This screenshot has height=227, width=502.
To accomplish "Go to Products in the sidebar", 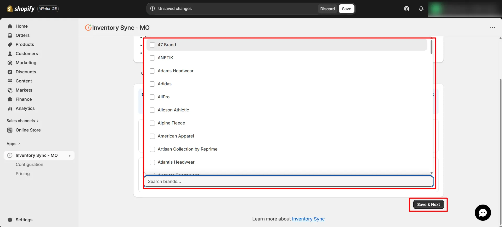I will (x=25, y=44).
